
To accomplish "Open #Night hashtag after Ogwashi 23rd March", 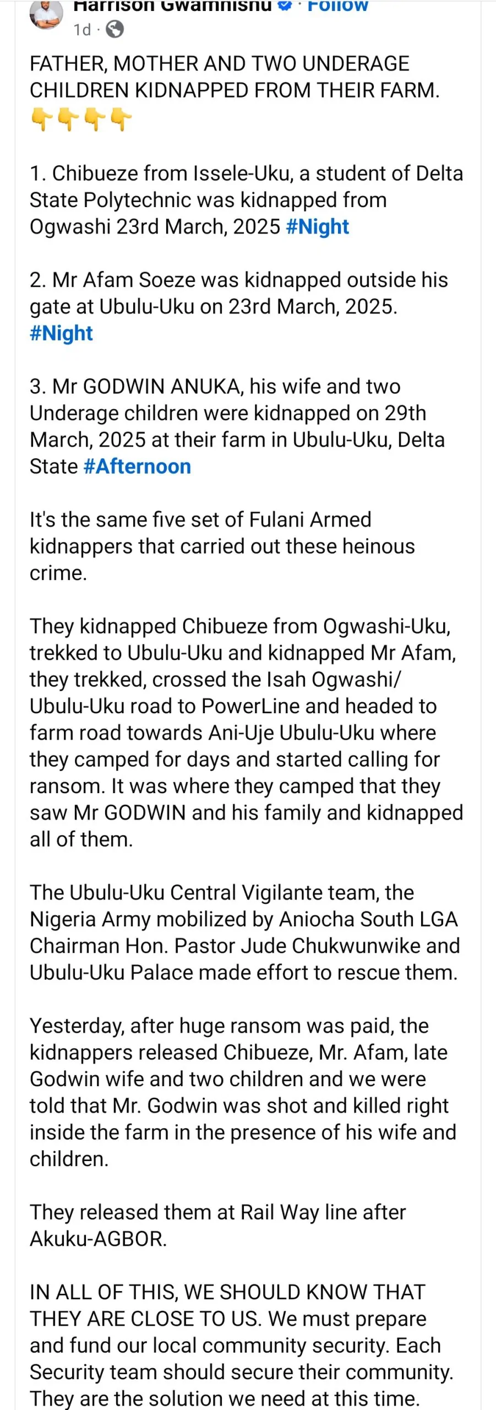I will tap(318, 227).
